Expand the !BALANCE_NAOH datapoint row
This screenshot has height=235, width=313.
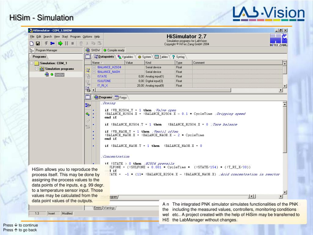point(94,72)
